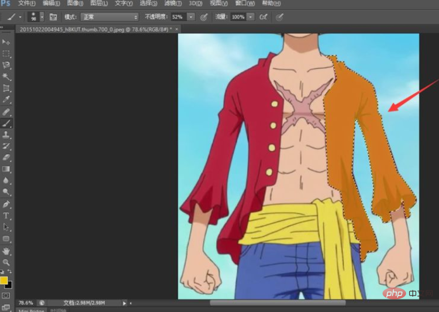This screenshot has width=439, height=312.
Task: Open the Window menu
Action: (x=245, y=3)
